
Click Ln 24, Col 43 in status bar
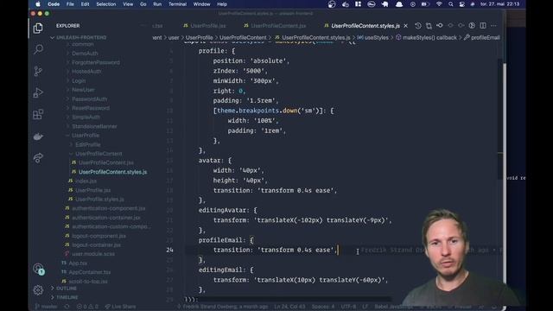pos(290,307)
